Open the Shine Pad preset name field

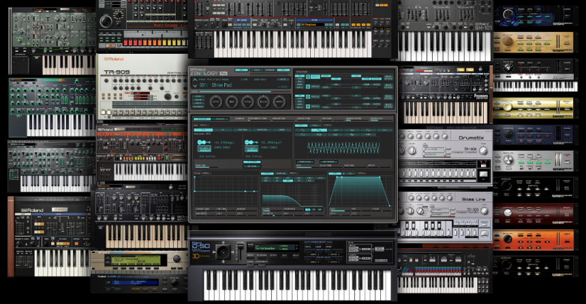click(x=221, y=85)
